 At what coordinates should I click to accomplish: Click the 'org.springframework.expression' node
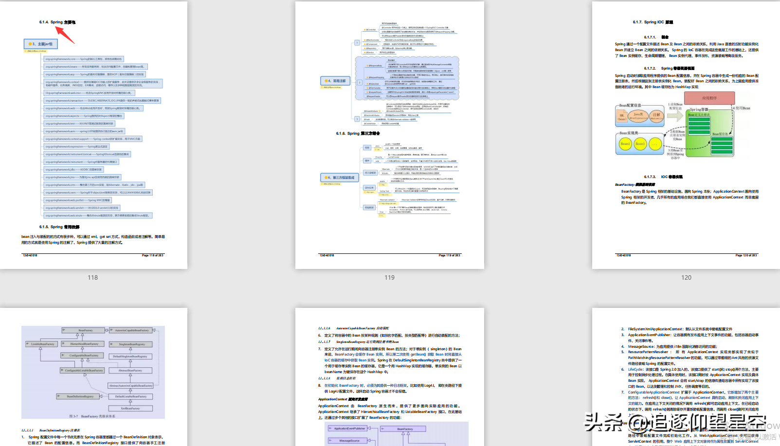[x=76, y=146]
